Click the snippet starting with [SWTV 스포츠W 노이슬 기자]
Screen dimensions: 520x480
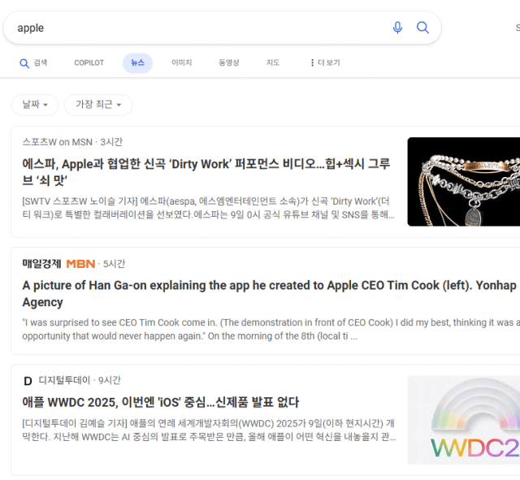[x=208, y=208]
